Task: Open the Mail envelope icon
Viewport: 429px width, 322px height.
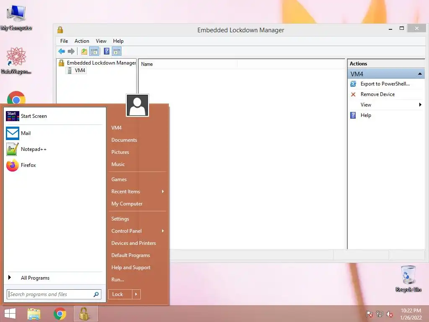Action: [x=13, y=133]
